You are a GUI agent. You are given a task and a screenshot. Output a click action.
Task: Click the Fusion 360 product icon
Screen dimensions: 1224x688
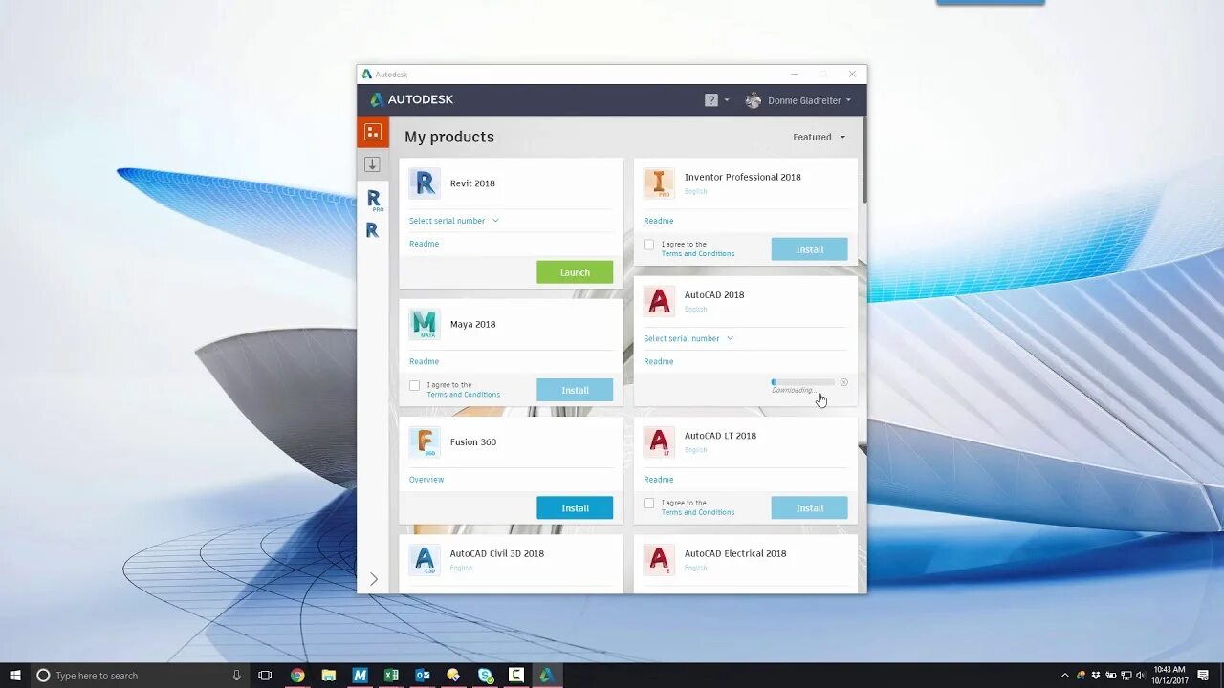click(x=425, y=442)
